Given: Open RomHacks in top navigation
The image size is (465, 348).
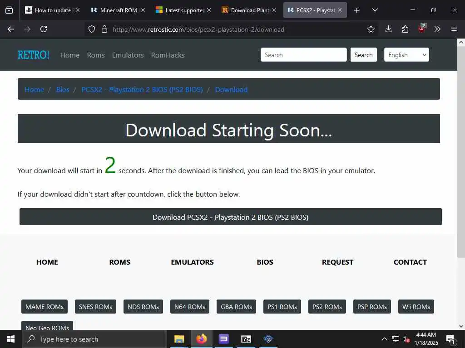Looking at the screenshot, I should coord(168,55).
